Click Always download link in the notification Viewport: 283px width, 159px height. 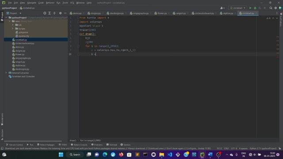click(137, 148)
